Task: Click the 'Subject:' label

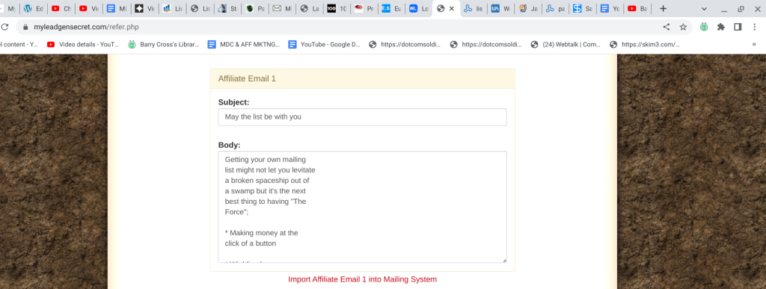Action: tap(233, 102)
